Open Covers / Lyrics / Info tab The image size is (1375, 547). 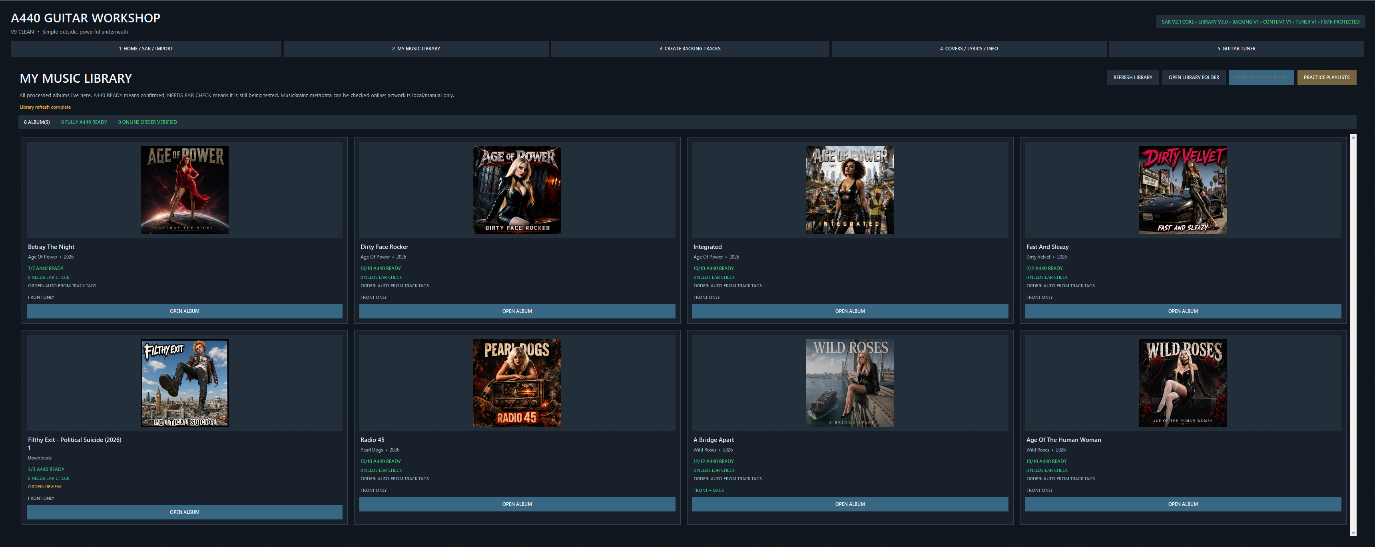tap(969, 49)
